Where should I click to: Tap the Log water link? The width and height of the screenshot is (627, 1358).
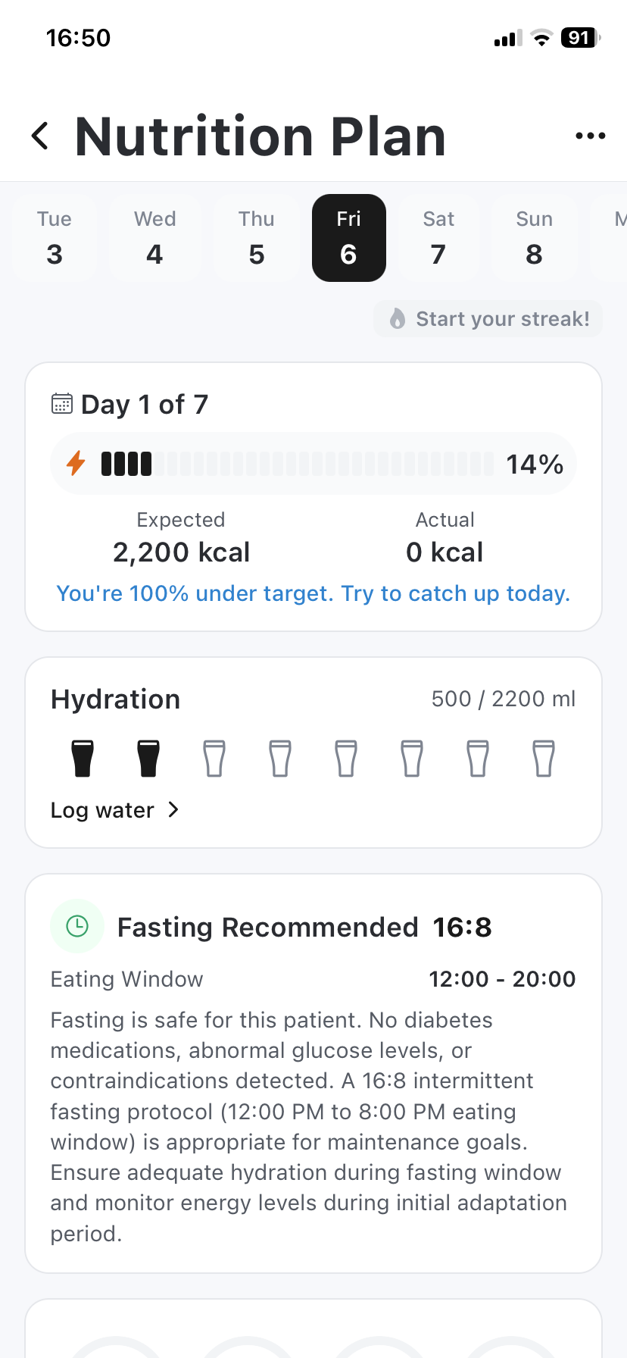[103, 810]
